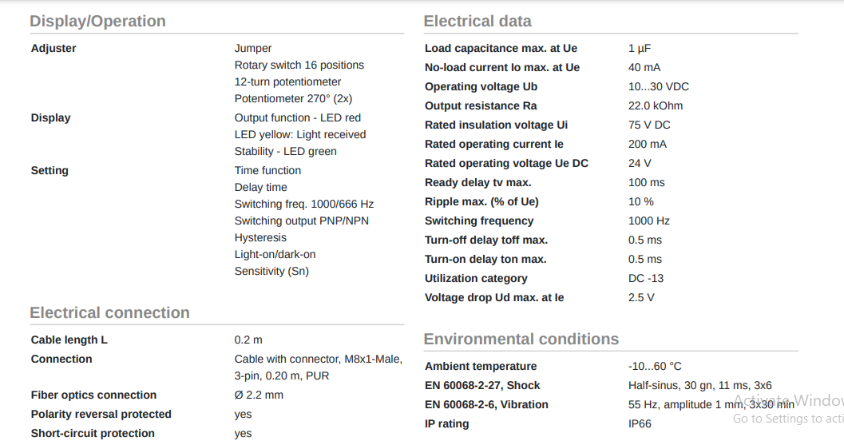
Task: Select the Adjuster row label
Action: (53, 49)
